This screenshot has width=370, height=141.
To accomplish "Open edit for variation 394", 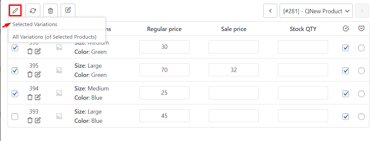I will tap(38, 97).
